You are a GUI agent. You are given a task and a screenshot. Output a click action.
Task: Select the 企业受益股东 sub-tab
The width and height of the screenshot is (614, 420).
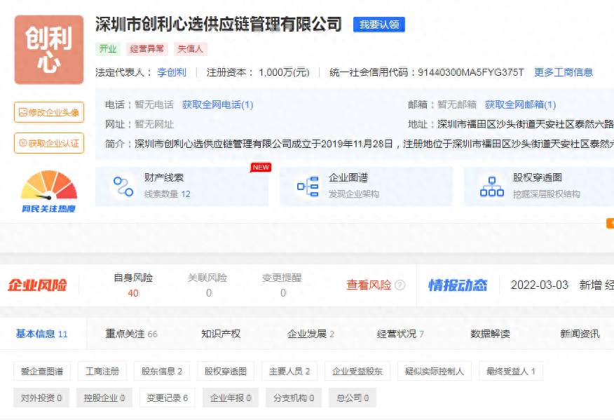(357, 371)
